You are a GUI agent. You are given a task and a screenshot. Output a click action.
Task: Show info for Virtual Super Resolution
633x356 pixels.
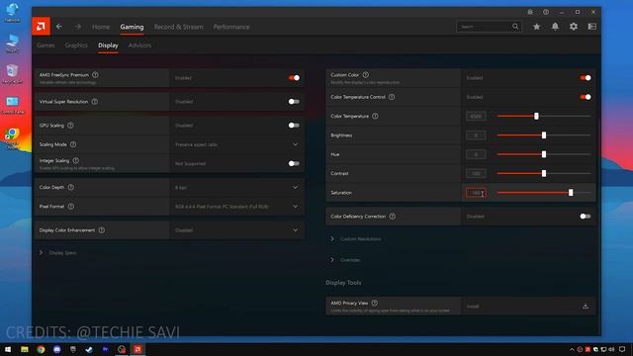pos(95,102)
